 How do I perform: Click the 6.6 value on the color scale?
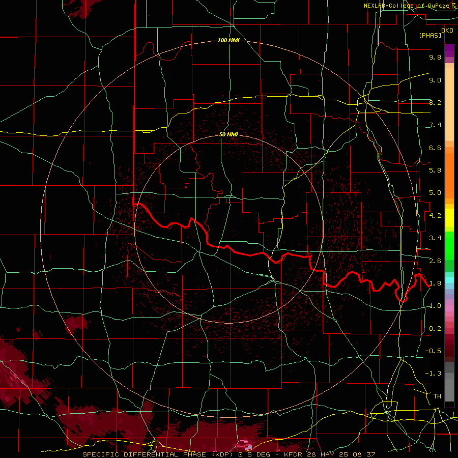click(x=435, y=148)
